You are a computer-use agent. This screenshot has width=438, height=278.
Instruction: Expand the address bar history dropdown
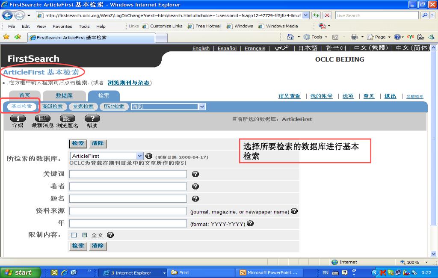coord(305,15)
